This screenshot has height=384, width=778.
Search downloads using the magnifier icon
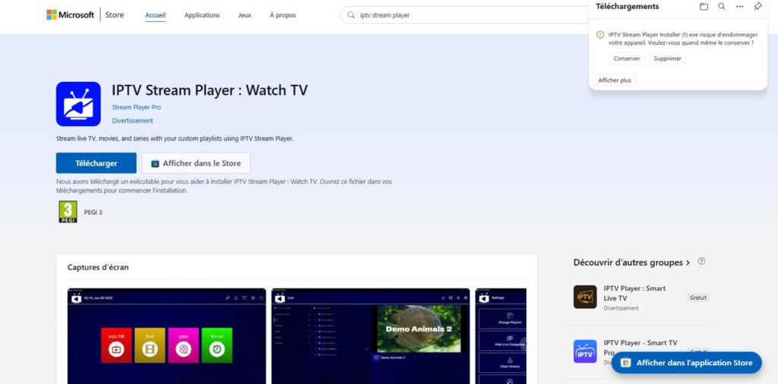[722, 6]
